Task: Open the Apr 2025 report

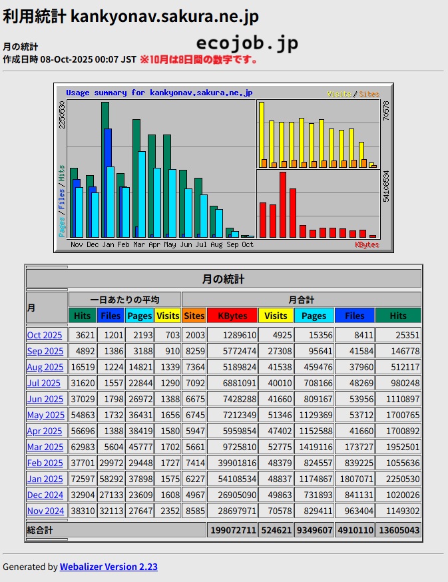Action: tap(45, 431)
